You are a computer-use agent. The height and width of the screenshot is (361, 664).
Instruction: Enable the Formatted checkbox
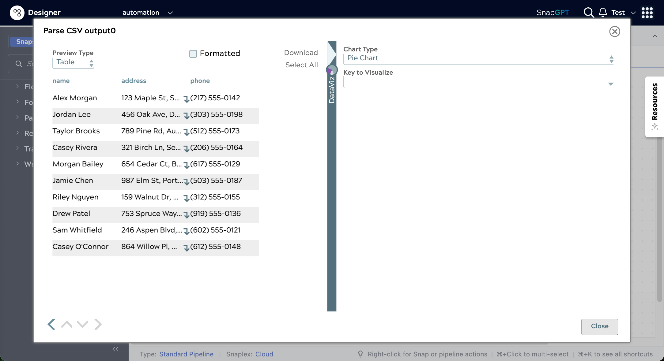point(193,54)
